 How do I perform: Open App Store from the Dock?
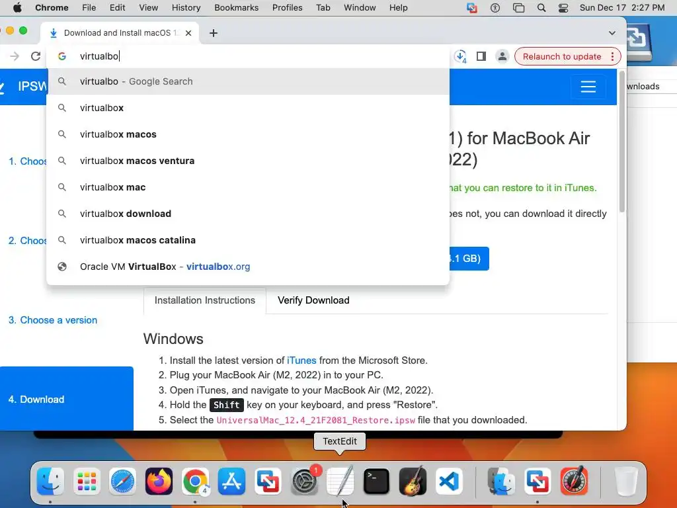pyautogui.click(x=231, y=482)
